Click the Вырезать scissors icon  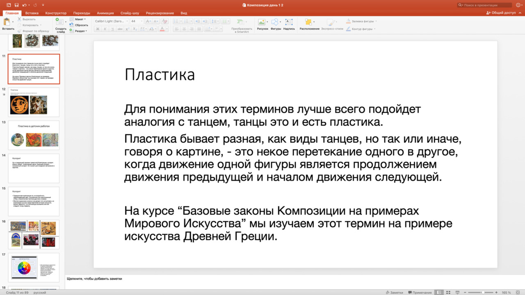[x=19, y=19]
